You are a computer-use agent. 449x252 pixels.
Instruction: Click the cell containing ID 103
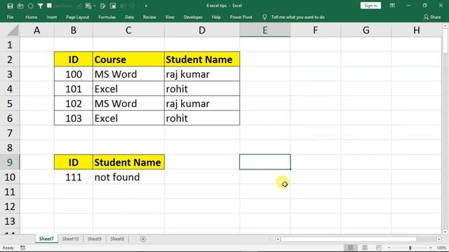click(73, 118)
